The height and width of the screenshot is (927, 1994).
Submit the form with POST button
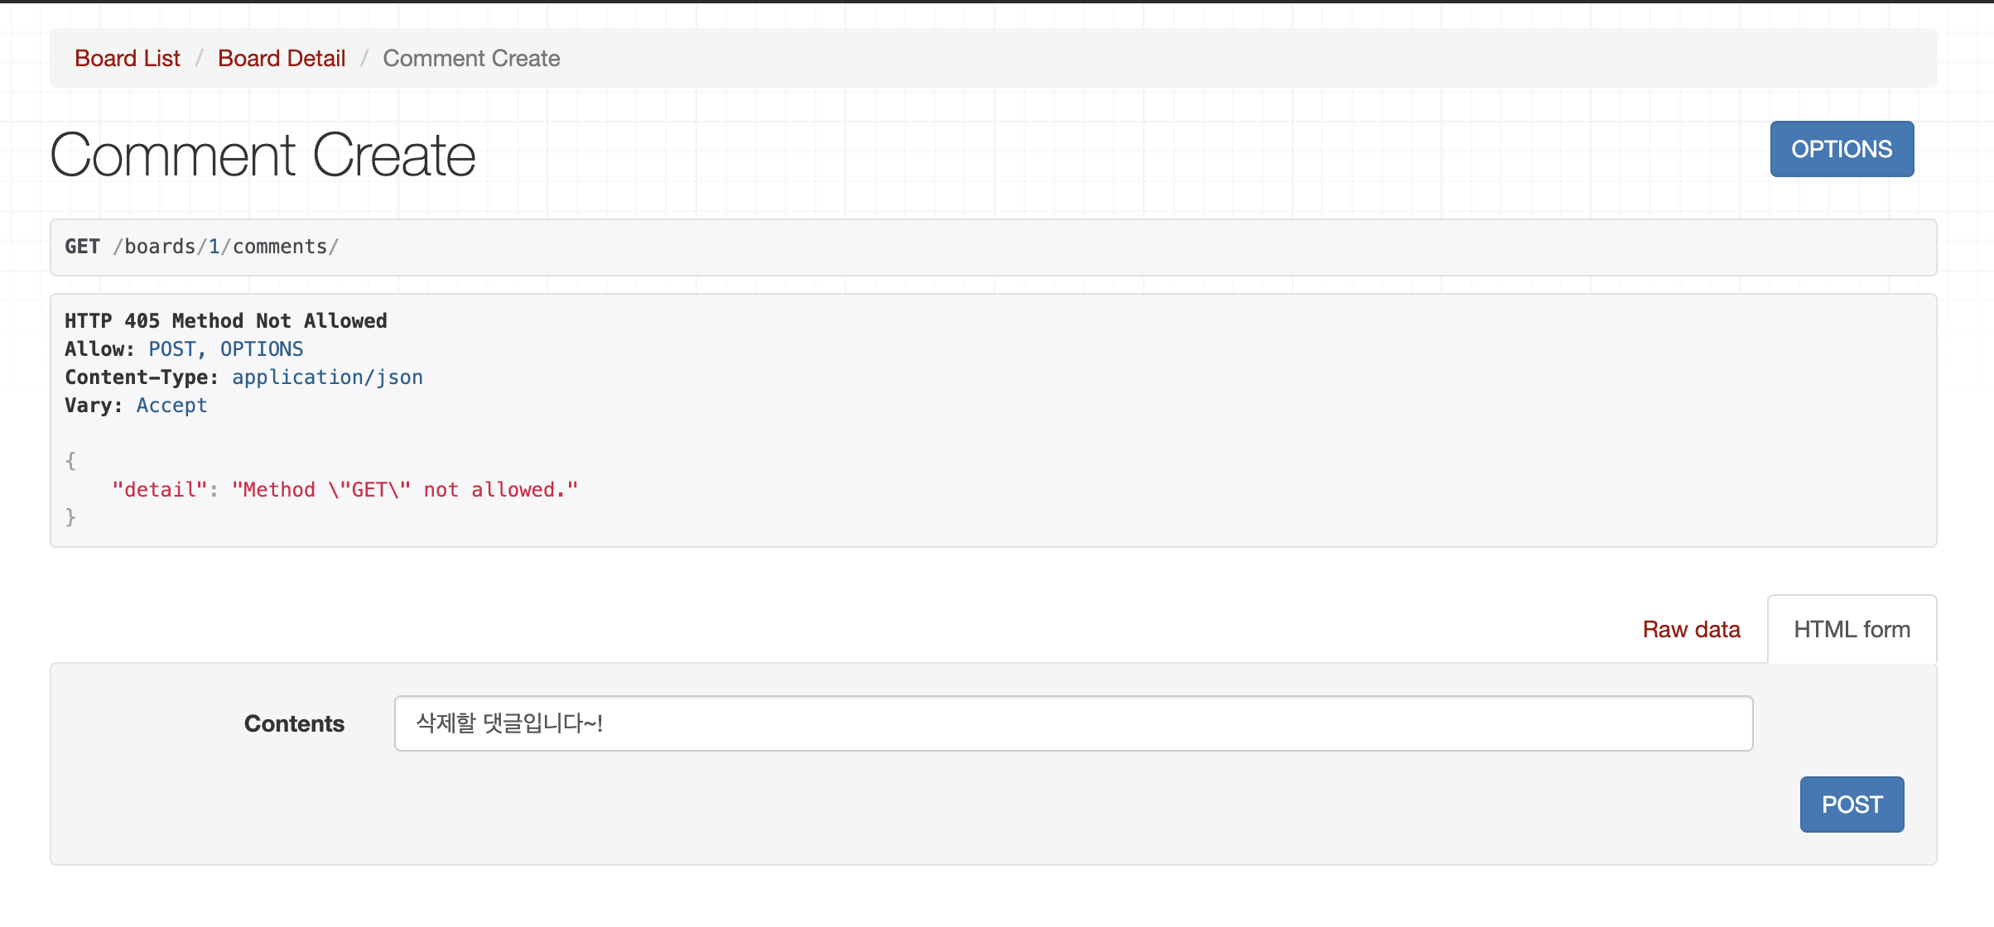click(1852, 805)
